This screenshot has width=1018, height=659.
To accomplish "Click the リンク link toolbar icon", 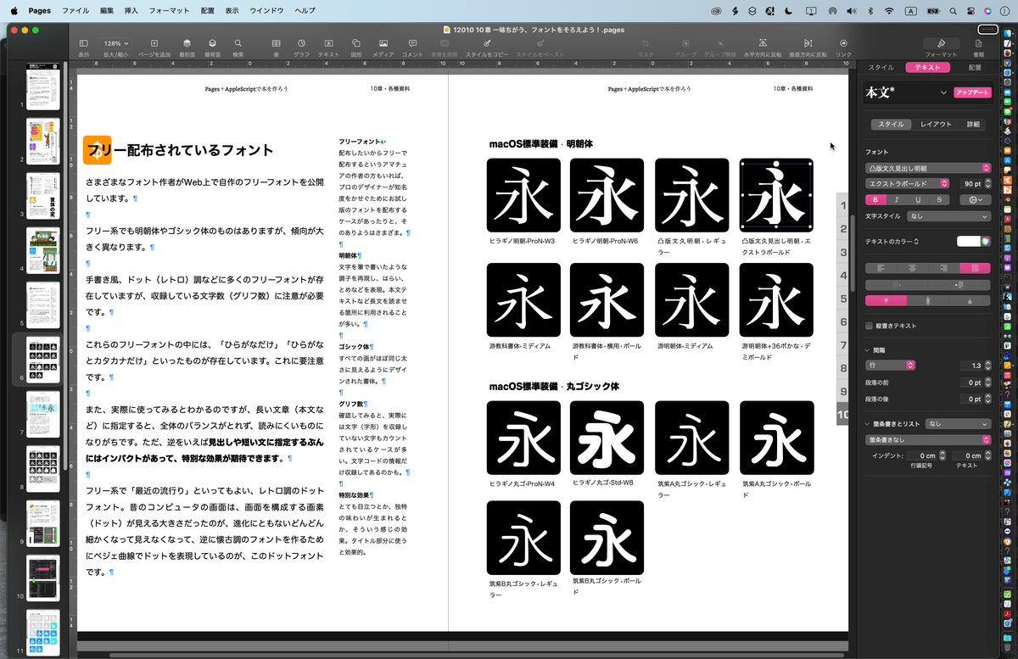I will pyautogui.click(x=843, y=43).
